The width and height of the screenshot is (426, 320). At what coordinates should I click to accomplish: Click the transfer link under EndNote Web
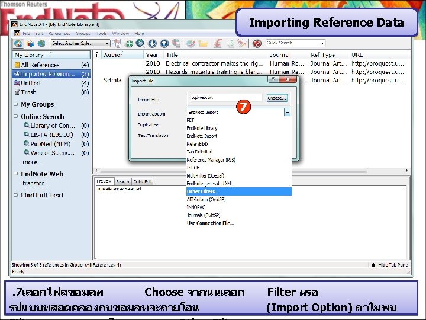point(36,183)
